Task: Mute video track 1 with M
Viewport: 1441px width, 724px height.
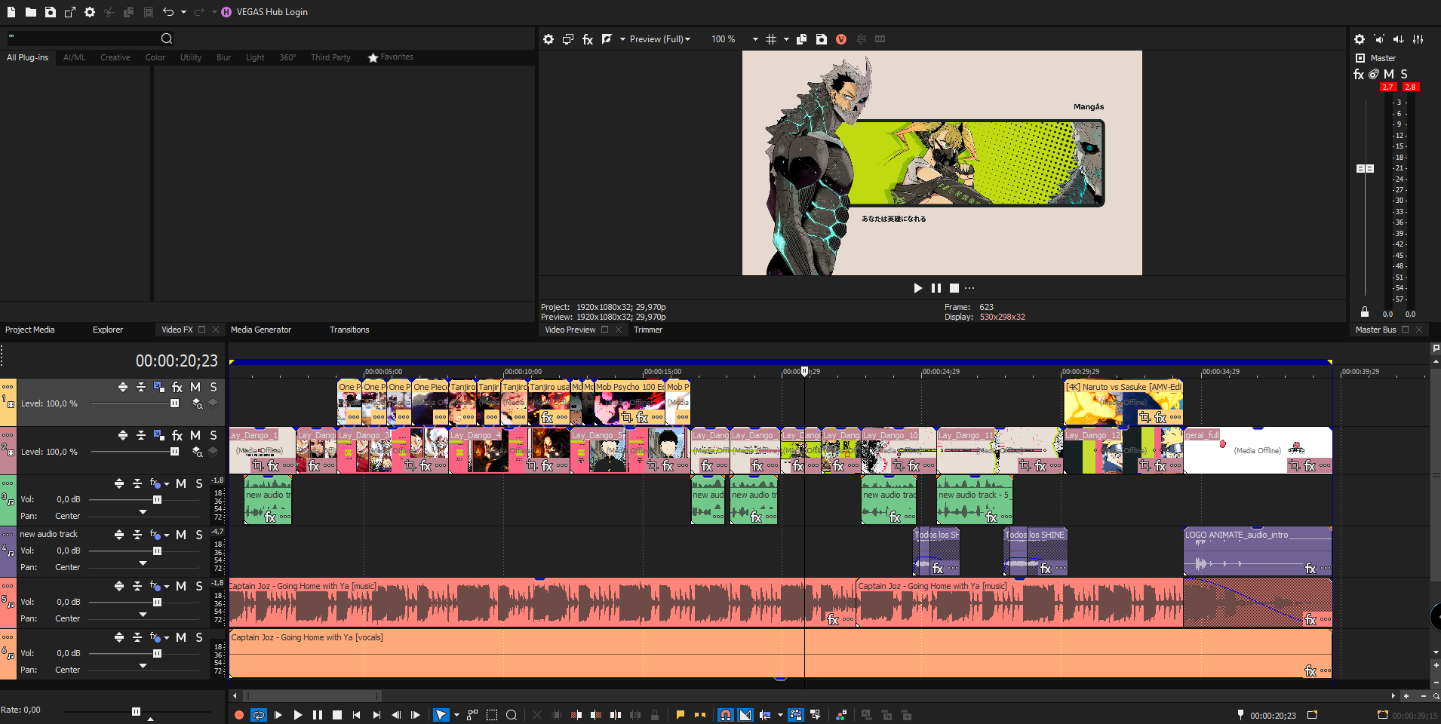Action: pos(195,387)
